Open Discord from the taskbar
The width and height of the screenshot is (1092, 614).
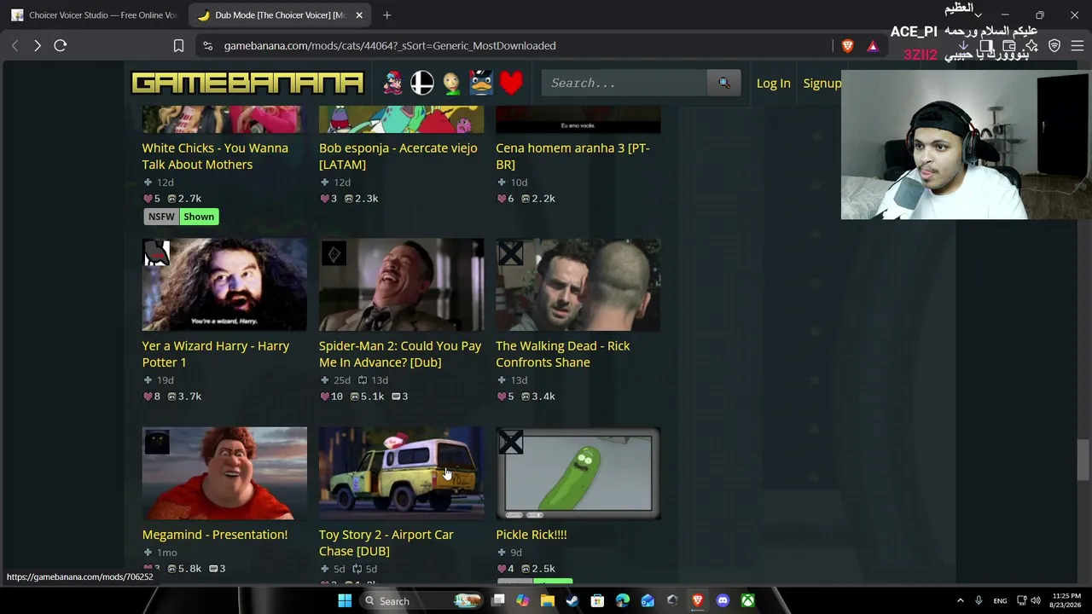click(x=723, y=600)
